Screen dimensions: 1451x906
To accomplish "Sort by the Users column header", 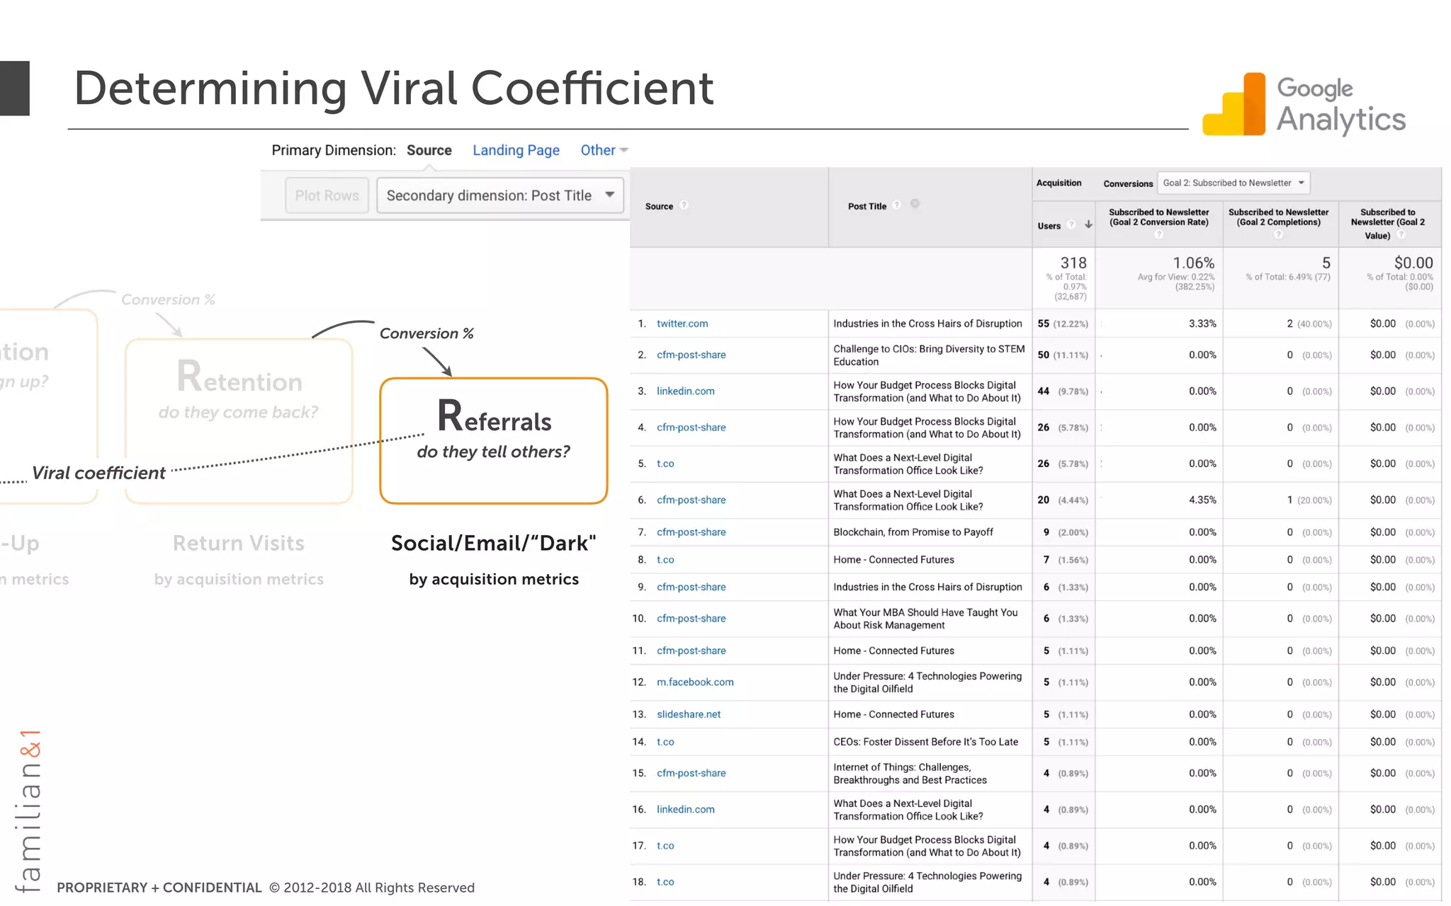I will click(x=1049, y=226).
